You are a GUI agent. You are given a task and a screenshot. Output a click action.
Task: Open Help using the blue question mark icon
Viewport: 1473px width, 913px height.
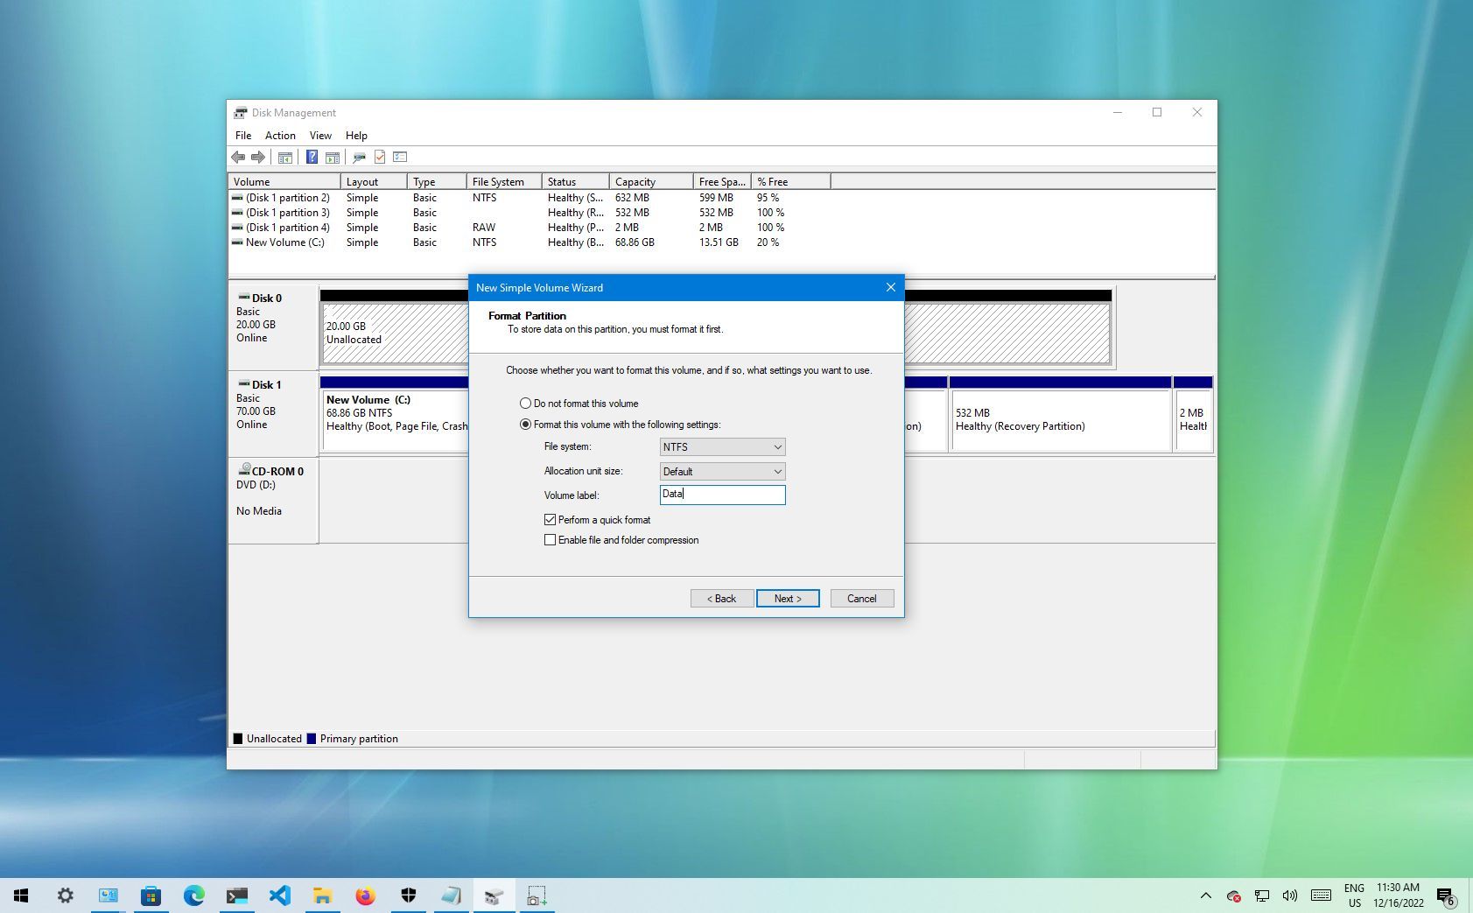pyautogui.click(x=312, y=157)
